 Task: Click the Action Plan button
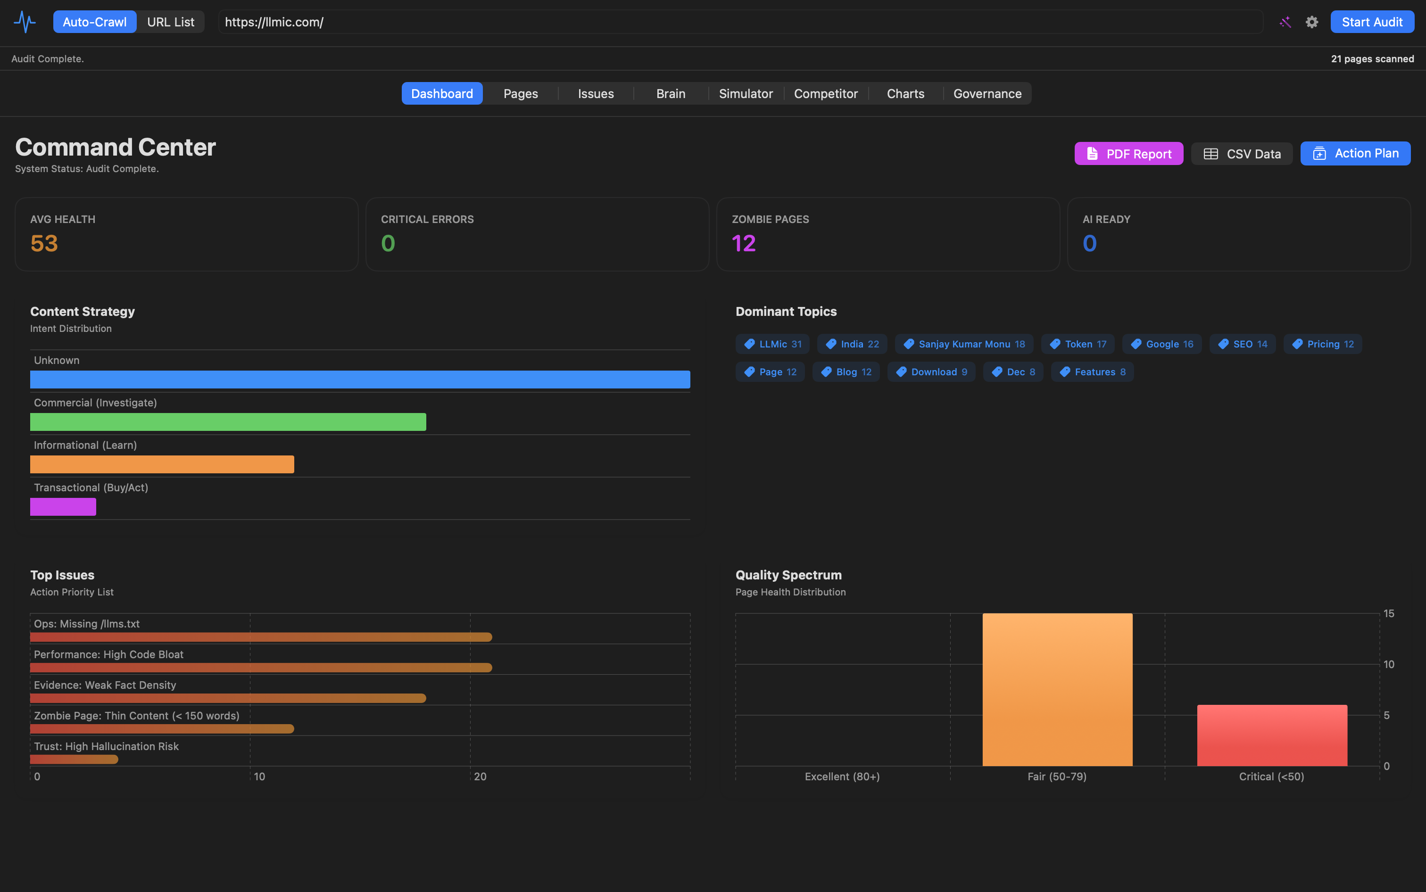tap(1355, 154)
